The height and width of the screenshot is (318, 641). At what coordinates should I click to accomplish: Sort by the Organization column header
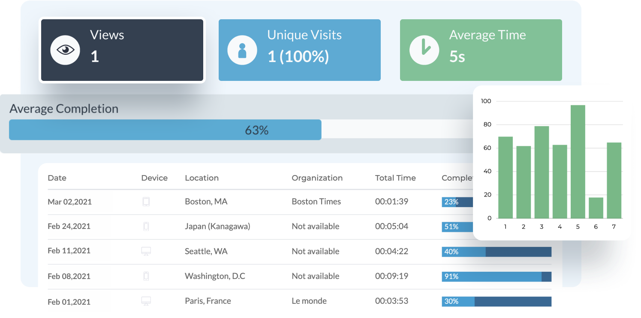tap(317, 178)
